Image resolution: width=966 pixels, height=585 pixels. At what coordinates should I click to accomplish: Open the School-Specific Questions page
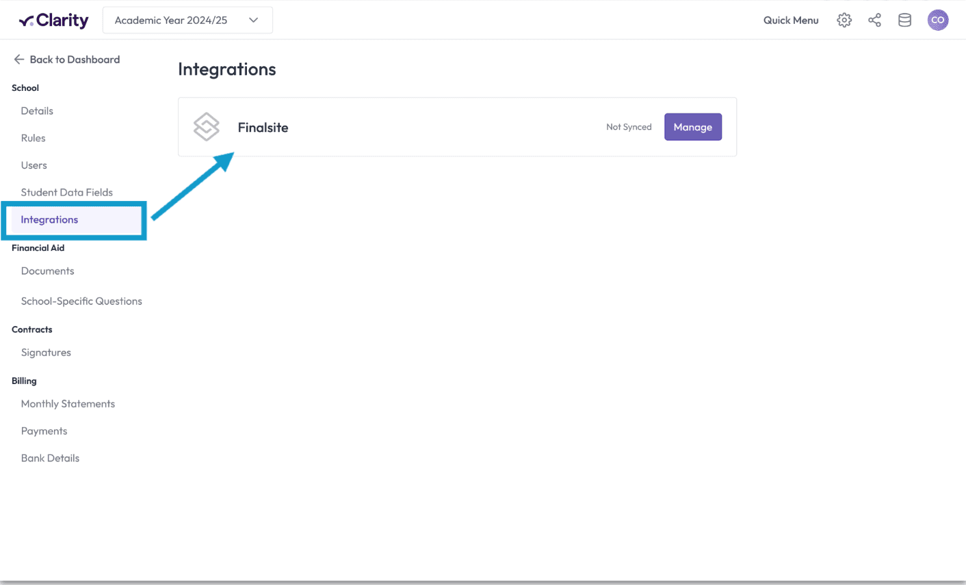click(81, 301)
